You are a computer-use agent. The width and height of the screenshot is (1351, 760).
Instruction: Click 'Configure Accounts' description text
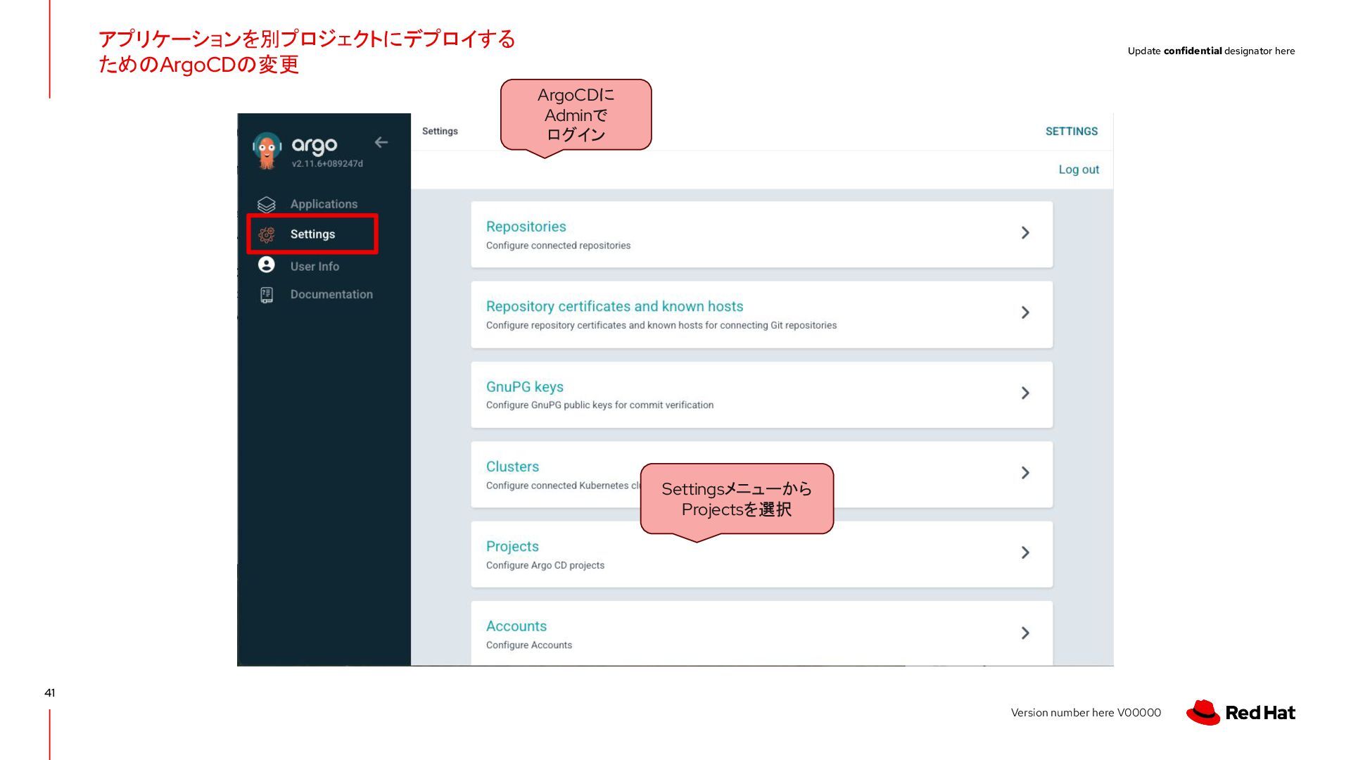point(528,645)
